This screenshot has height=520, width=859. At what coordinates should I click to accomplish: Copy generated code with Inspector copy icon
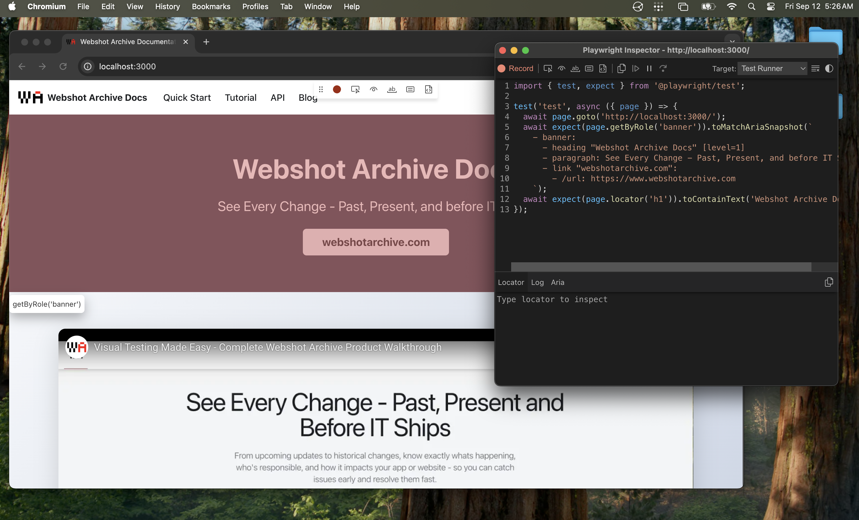(621, 69)
